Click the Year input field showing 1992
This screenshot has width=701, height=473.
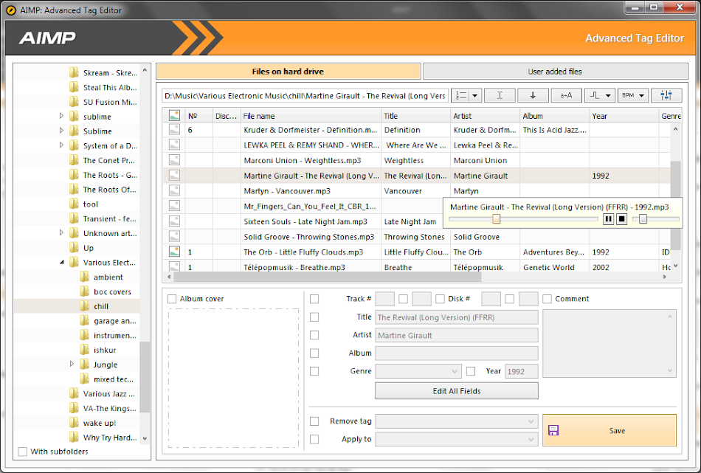click(x=521, y=371)
